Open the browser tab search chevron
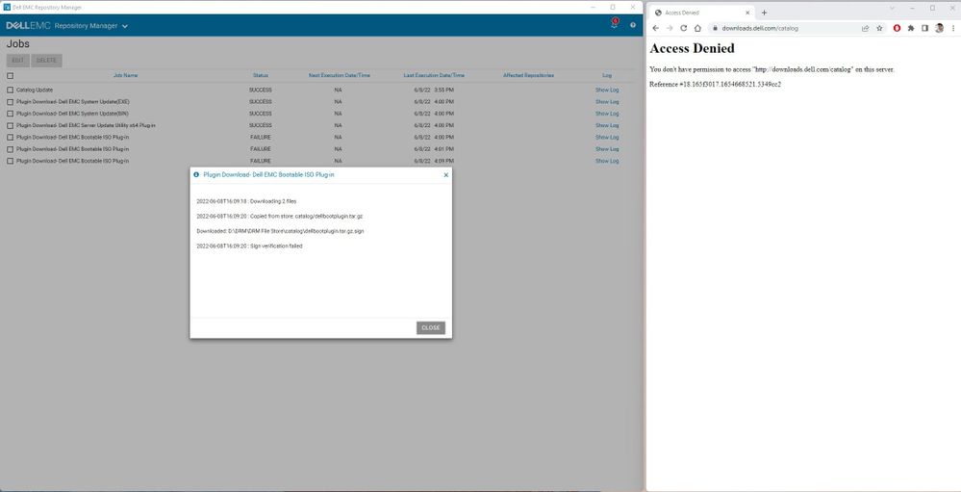Viewport: 961px width, 492px height. tap(892, 8)
